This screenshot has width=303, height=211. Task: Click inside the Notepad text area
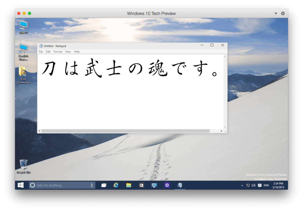[x=130, y=92]
